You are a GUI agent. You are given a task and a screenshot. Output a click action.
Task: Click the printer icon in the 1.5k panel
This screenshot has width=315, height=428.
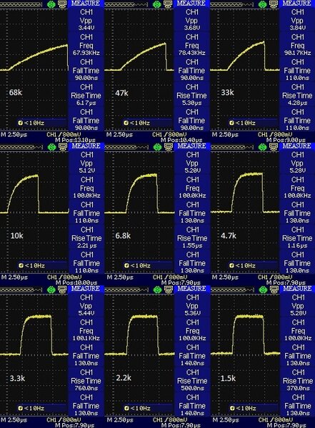point(274,290)
